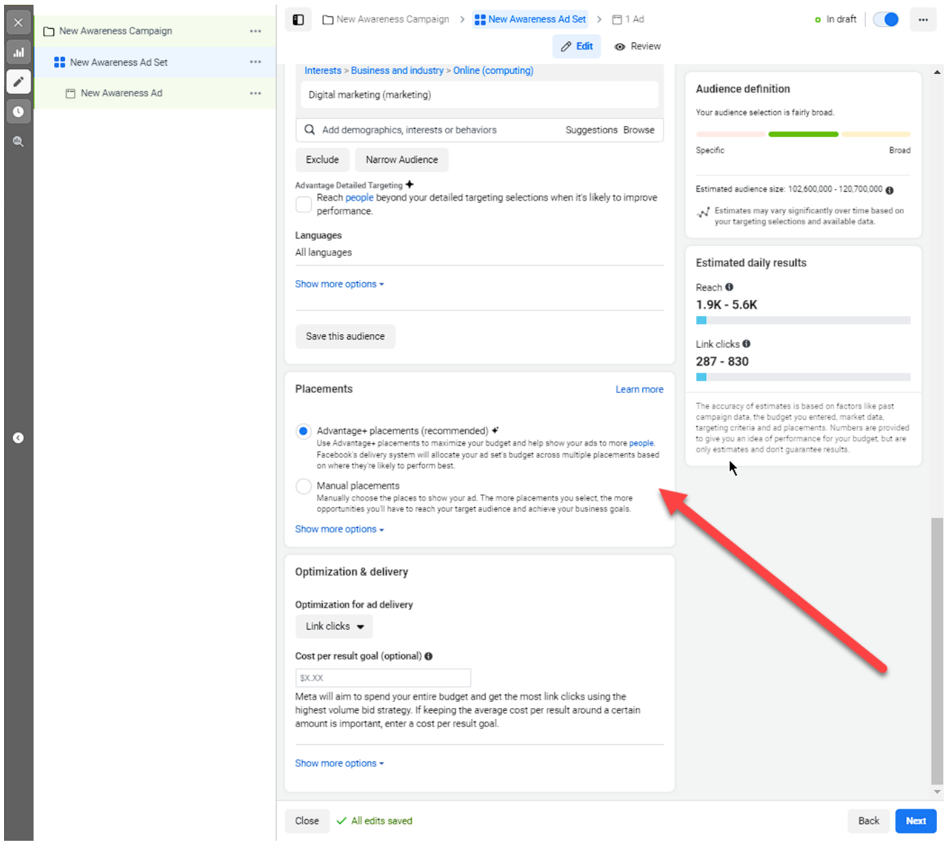Screen dimensions: 952x849
Task: Open the Link clicks optimization dropdown
Action: coord(334,626)
